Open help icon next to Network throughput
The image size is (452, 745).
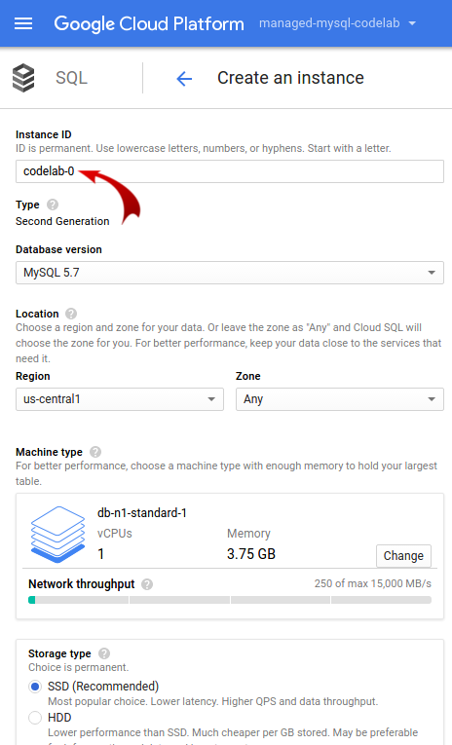[147, 584]
